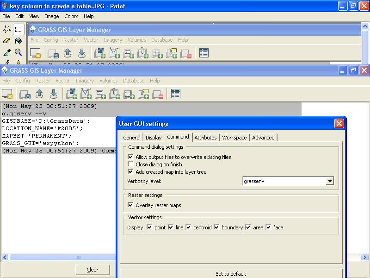Select the Free-Form Select tool in Paint
370x278 pixels.
(7, 29)
